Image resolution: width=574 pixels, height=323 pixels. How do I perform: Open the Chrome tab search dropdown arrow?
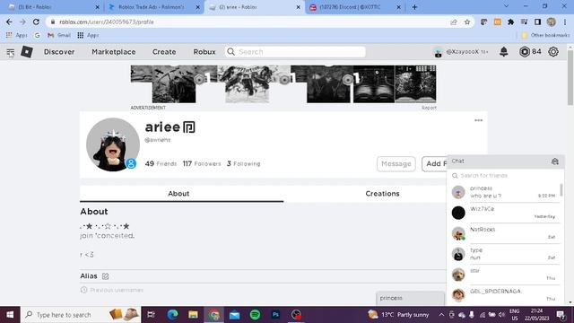[x=506, y=6]
